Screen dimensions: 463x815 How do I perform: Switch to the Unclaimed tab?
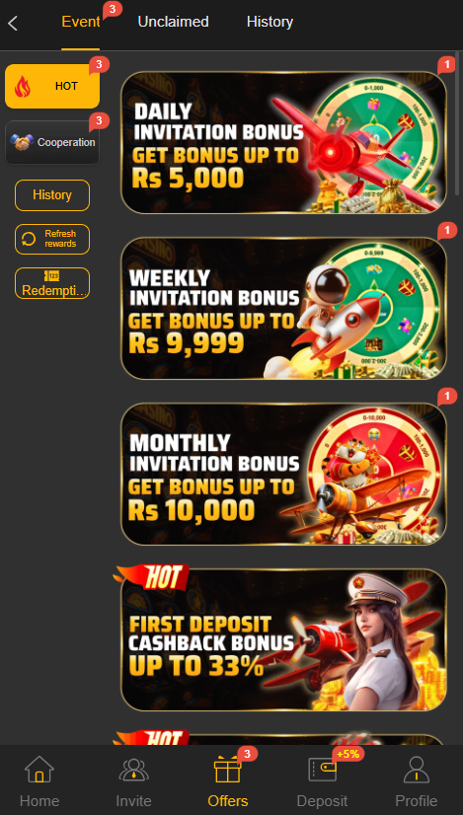(173, 22)
